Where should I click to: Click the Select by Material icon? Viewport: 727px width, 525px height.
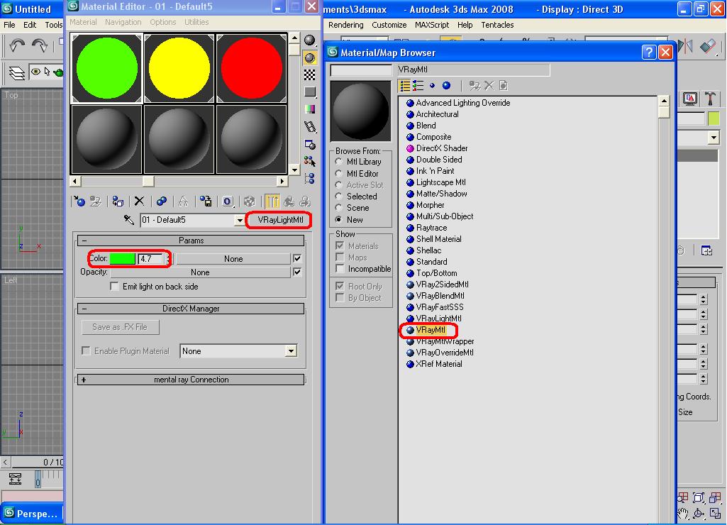click(310, 161)
